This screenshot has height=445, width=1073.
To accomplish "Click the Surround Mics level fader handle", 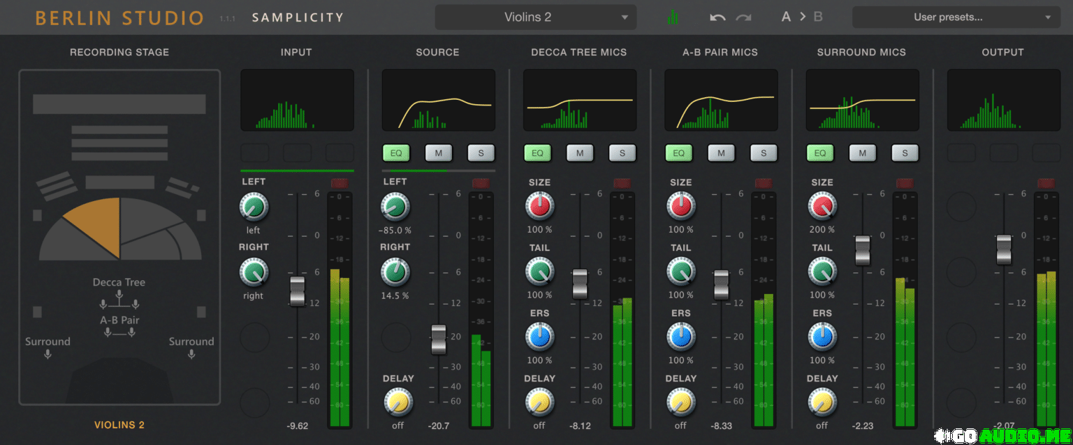I will 863,250.
